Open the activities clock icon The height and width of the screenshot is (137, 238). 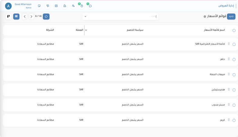coord(82,6)
